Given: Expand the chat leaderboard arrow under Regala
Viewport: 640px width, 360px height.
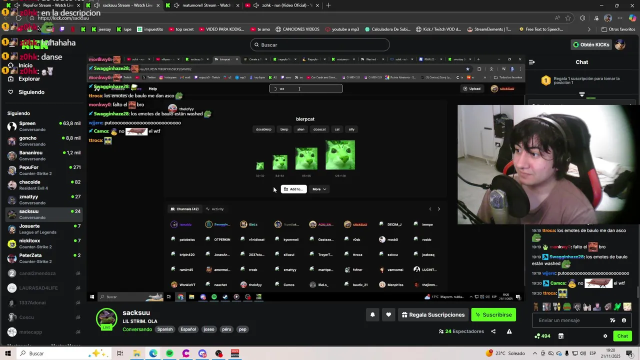Looking at the screenshot, I should tap(582, 94).
